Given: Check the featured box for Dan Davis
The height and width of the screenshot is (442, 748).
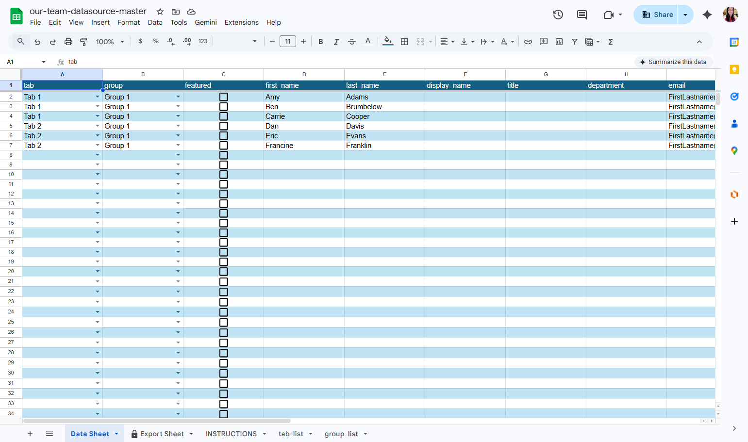Looking at the screenshot, I should (224, 126).
